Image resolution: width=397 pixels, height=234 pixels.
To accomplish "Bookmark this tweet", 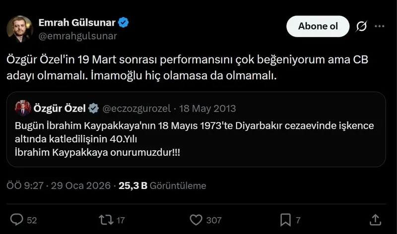I will [x=285, y=219].
